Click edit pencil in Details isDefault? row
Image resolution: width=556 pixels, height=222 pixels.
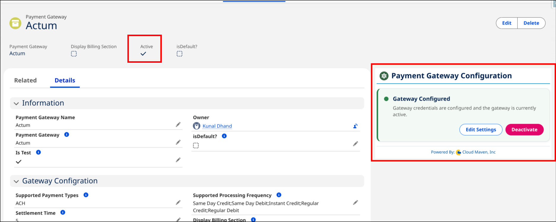355,144
